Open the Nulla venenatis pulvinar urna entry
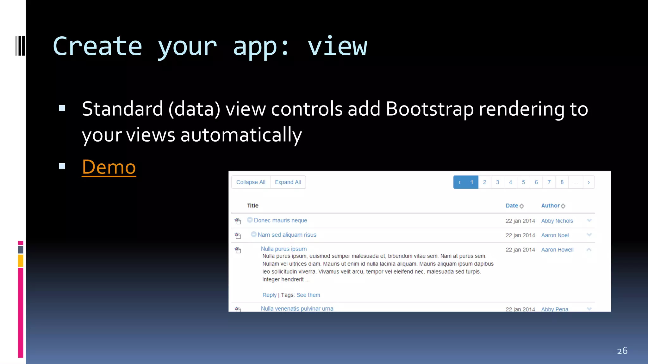This screenshot has height=364, width=648. pos(297,308)
